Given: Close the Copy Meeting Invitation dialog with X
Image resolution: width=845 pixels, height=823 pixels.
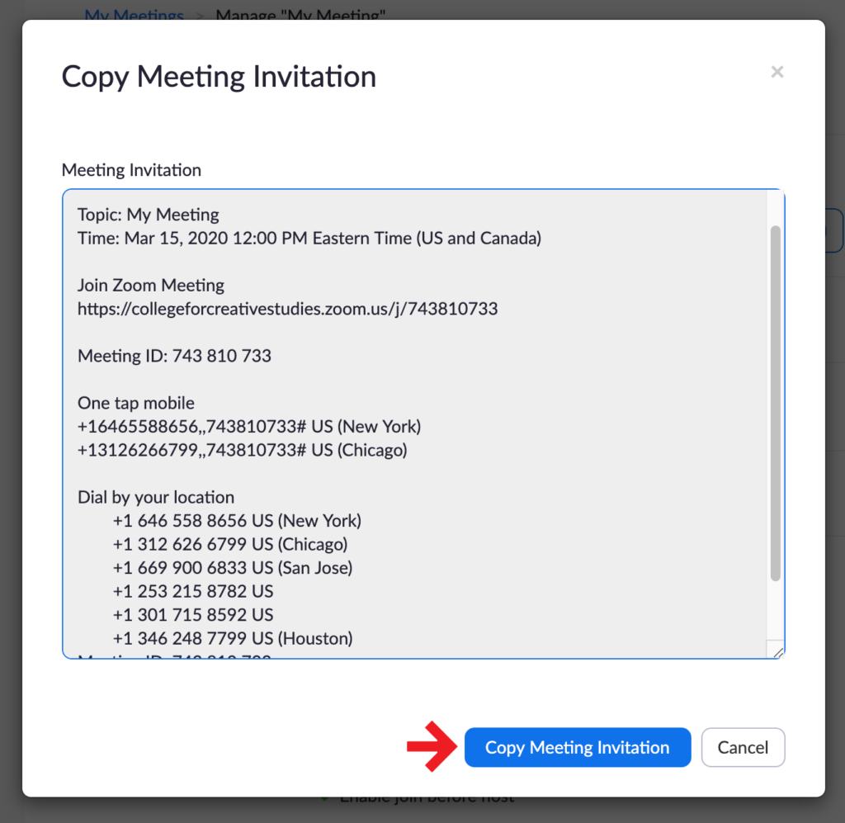Looking at the screenshot, I should pos(777,73).
